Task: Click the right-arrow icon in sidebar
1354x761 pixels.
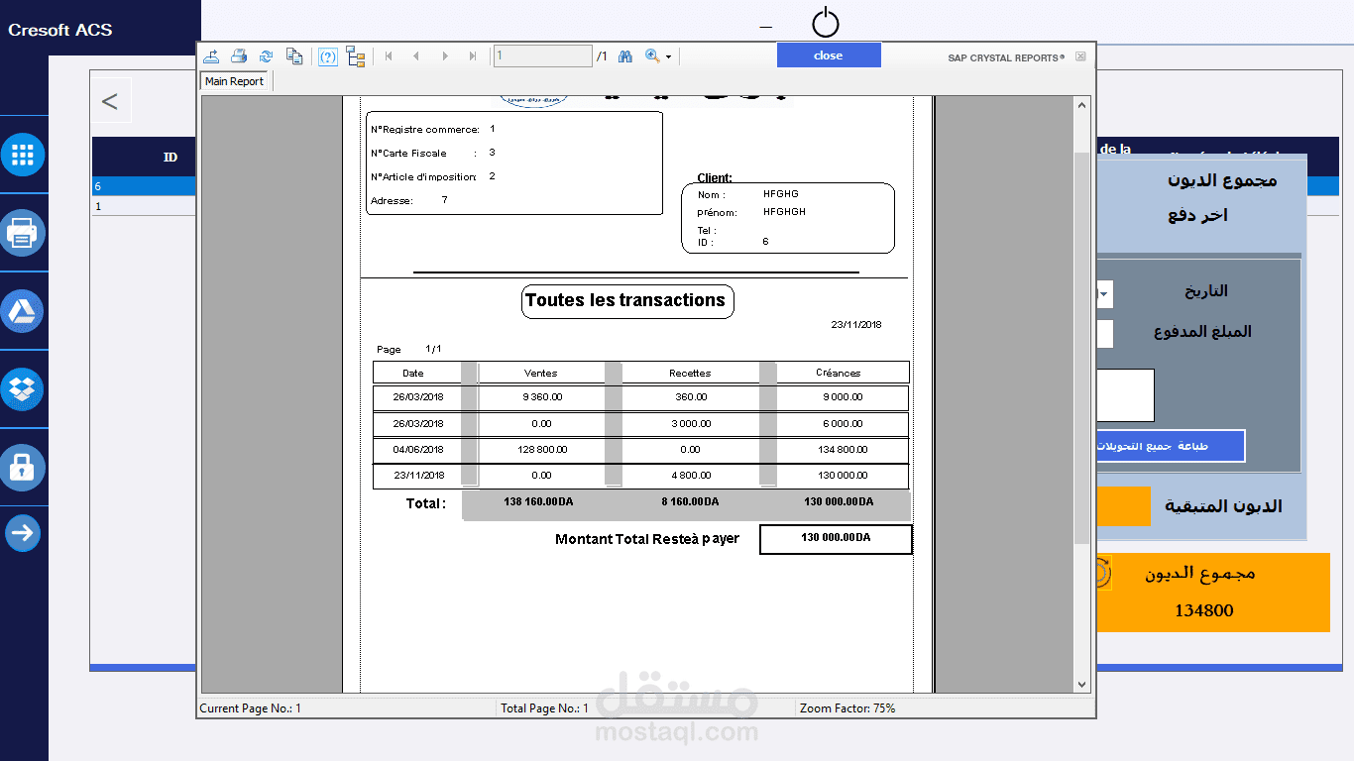Action: point(23,533)
